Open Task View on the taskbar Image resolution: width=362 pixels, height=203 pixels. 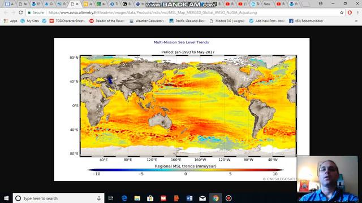coord(111,198)
